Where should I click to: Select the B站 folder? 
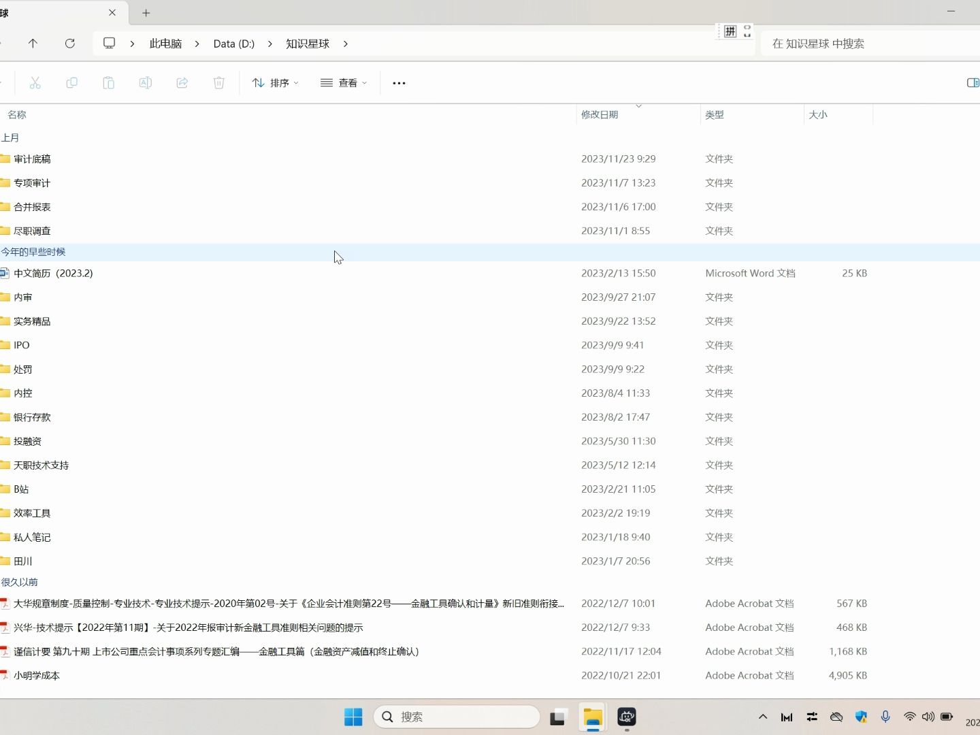coord(21,489)
